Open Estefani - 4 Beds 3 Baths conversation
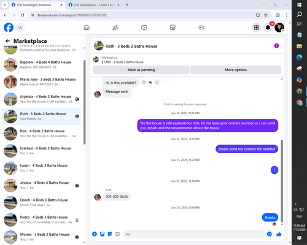307x245 pixels. click(x=41, y=151)
